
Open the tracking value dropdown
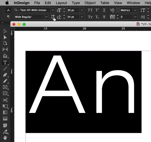click(x=135, y=17)
